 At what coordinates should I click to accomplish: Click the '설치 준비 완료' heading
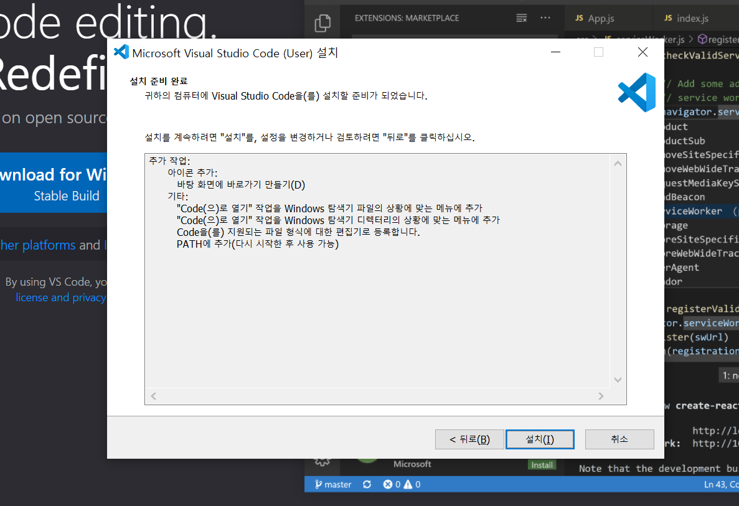coord(158,81)
